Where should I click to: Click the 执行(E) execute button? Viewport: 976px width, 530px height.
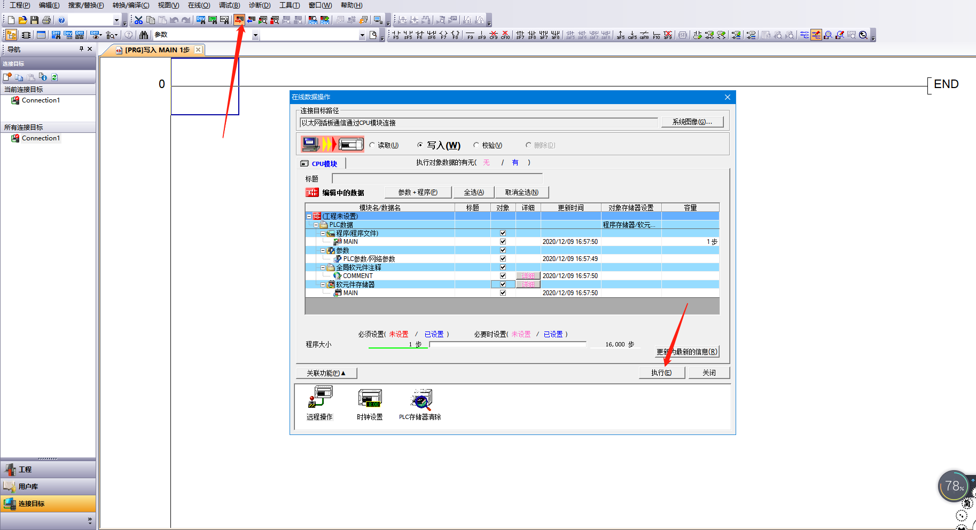coord(661,373)
